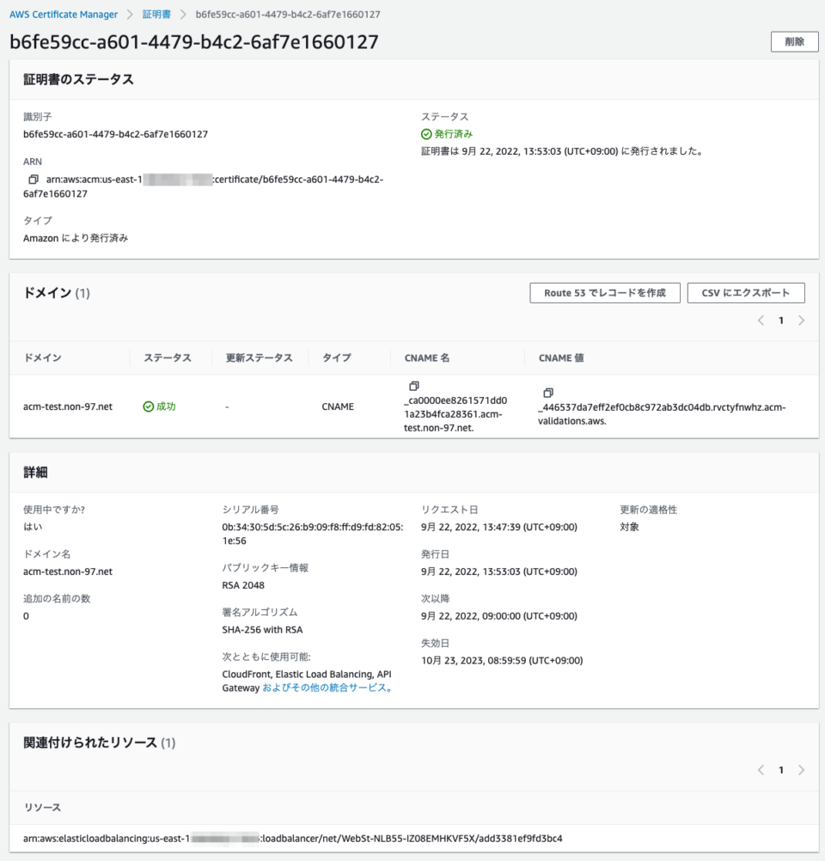Viewport: 825px width, 861px height.
Task: Click Route 53 でレコードを作成
Action: pos(604,292)
